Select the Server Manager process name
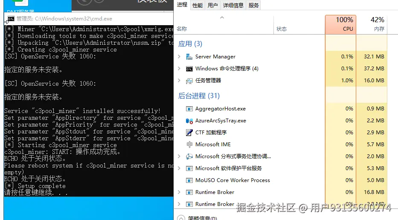The width and height of the screenshot is (398, 220). click(x=215, y=57)
